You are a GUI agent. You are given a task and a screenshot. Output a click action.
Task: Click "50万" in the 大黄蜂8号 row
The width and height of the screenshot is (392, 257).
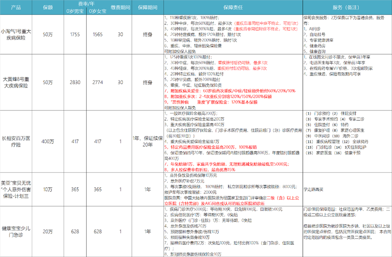[x=48, y=82]
